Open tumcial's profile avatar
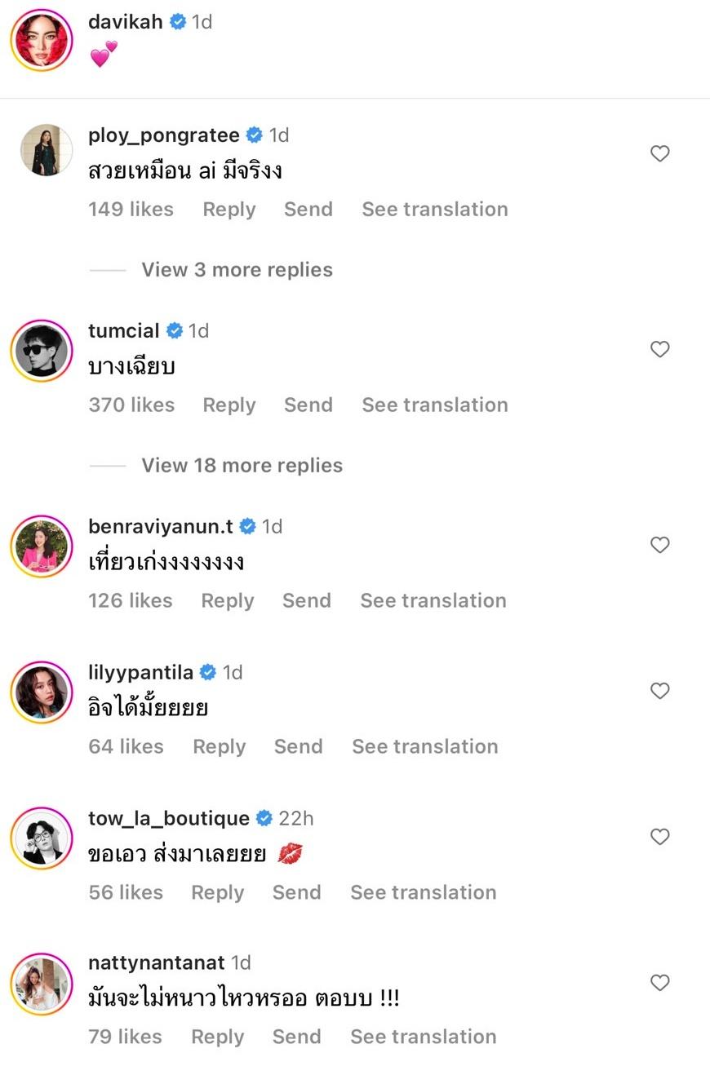The height and width of the screenshot is (1075, 710). tap(42, 351)
